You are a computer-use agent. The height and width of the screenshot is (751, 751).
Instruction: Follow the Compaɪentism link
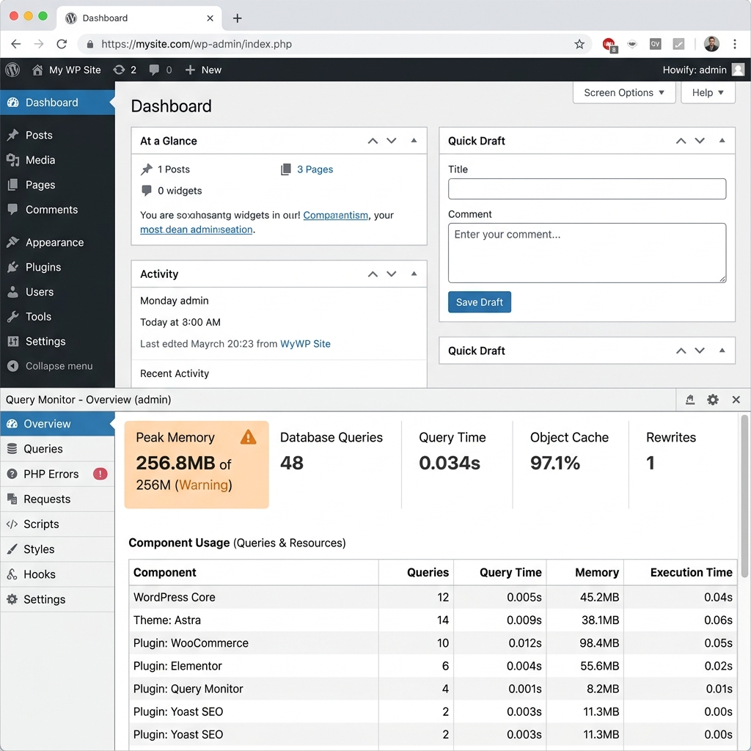[x=335, y=216]
